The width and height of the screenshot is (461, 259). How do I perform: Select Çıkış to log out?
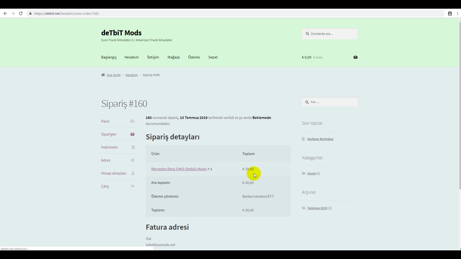[105, 186]
